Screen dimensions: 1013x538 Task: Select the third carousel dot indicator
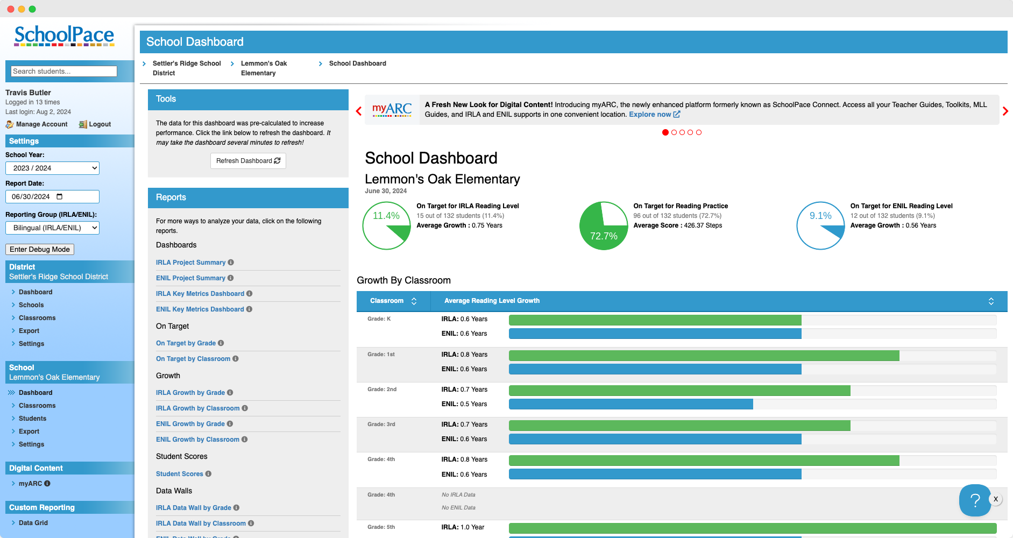(x=682, y=132)
